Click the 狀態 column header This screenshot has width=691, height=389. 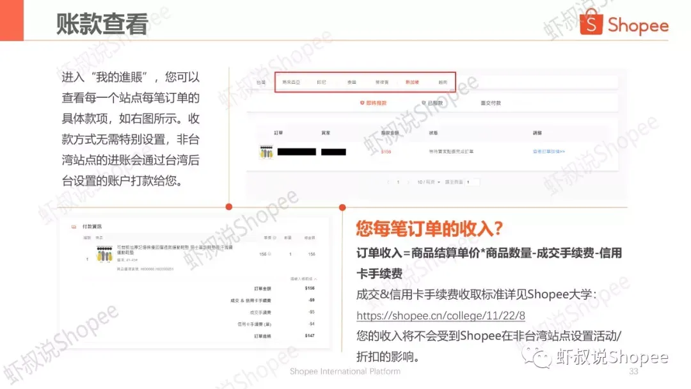click(x=433, y=132)
